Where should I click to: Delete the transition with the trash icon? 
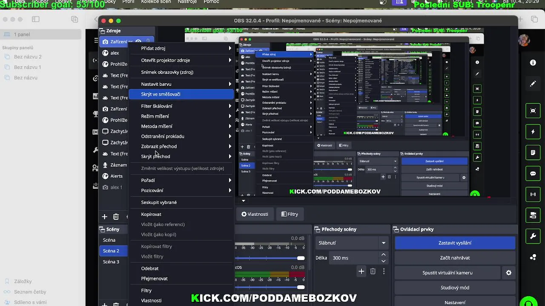pos(373,271)
